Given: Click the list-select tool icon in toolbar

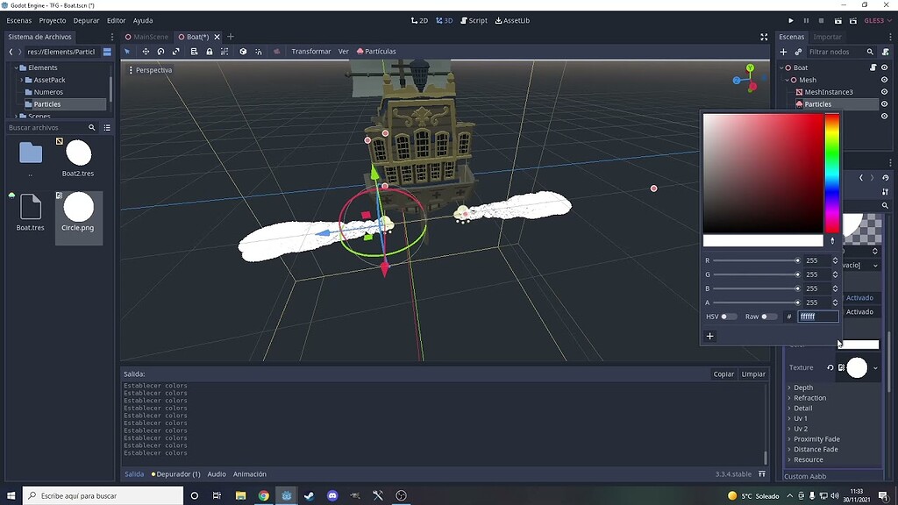Looking at the screenshot, I should click(x=194, y=52).
